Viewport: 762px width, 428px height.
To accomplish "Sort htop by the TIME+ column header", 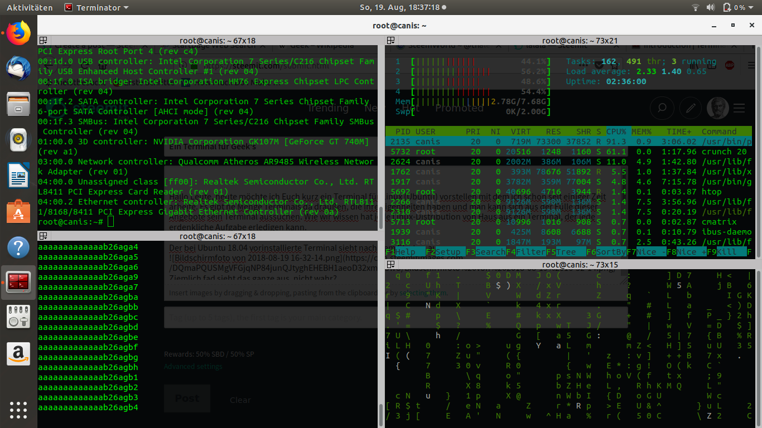I will point(679,132).
